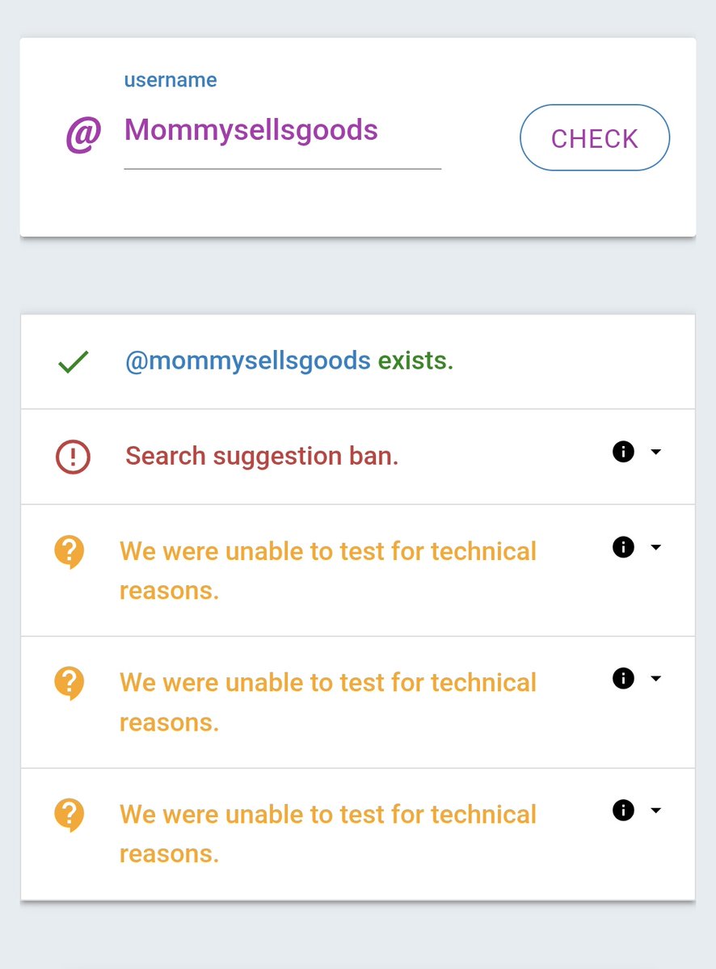Expand arrow on second unable-to-test row
The image size is (716, 969).
click(656, 679)
